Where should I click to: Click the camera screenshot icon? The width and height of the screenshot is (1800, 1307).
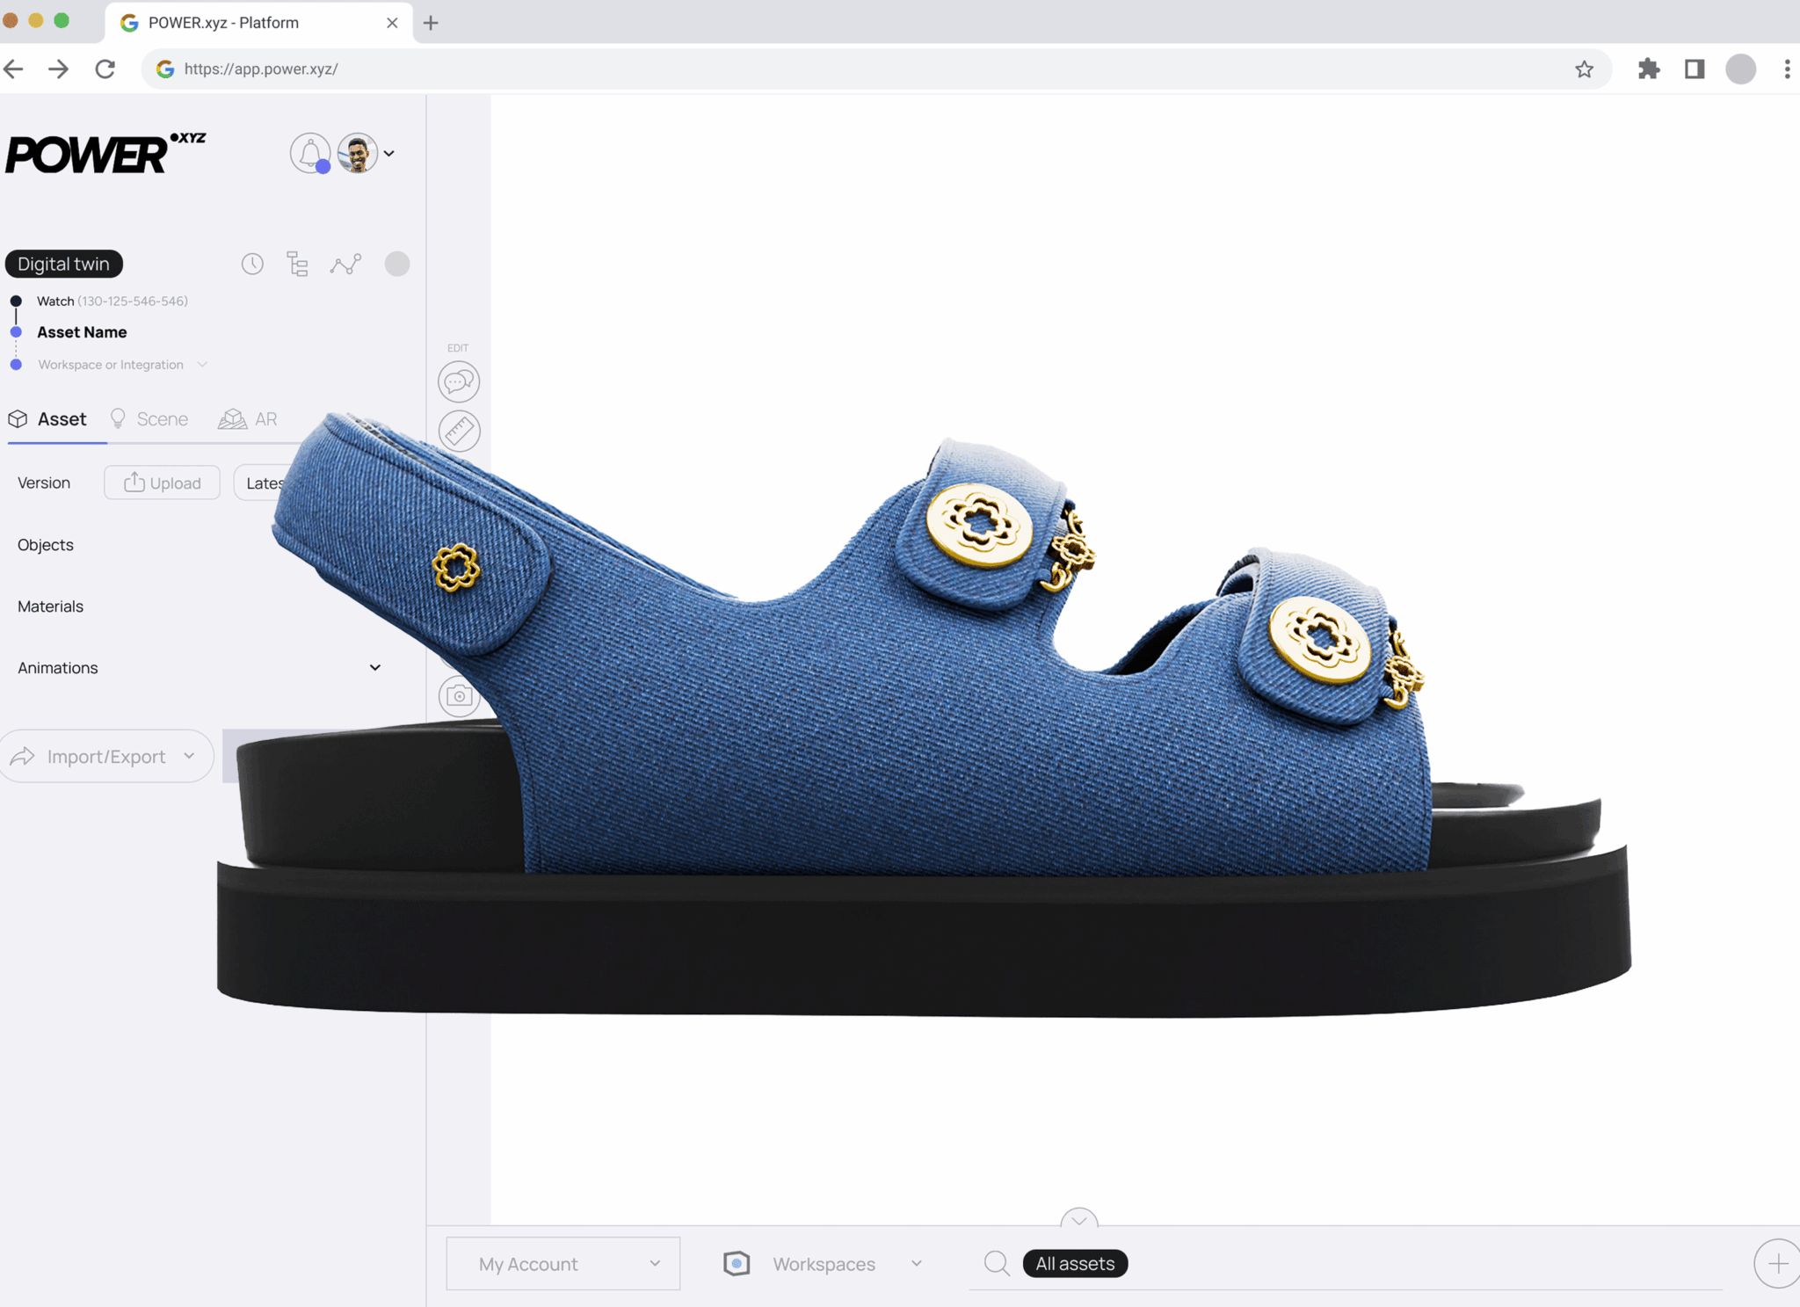point(459,697)
